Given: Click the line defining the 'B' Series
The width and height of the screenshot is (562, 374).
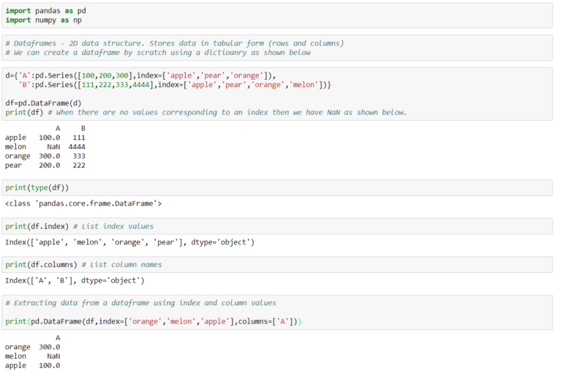Looking at the screenshot, I should click(174, 85).
